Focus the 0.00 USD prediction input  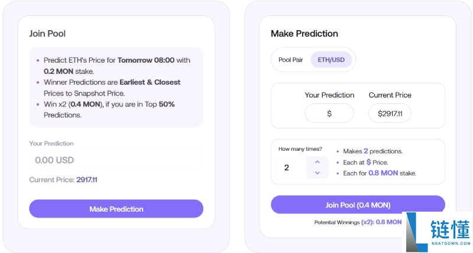(x=116, y=160)
